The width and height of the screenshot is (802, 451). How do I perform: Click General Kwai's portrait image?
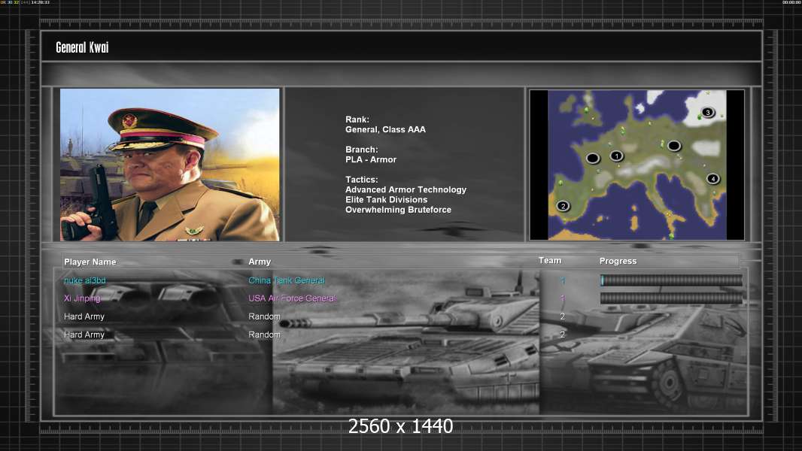pos(170,165)
